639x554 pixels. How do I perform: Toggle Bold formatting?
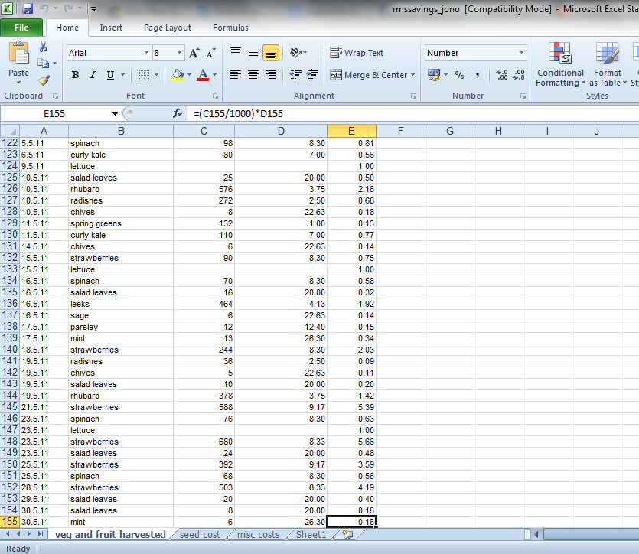point(75,75)
